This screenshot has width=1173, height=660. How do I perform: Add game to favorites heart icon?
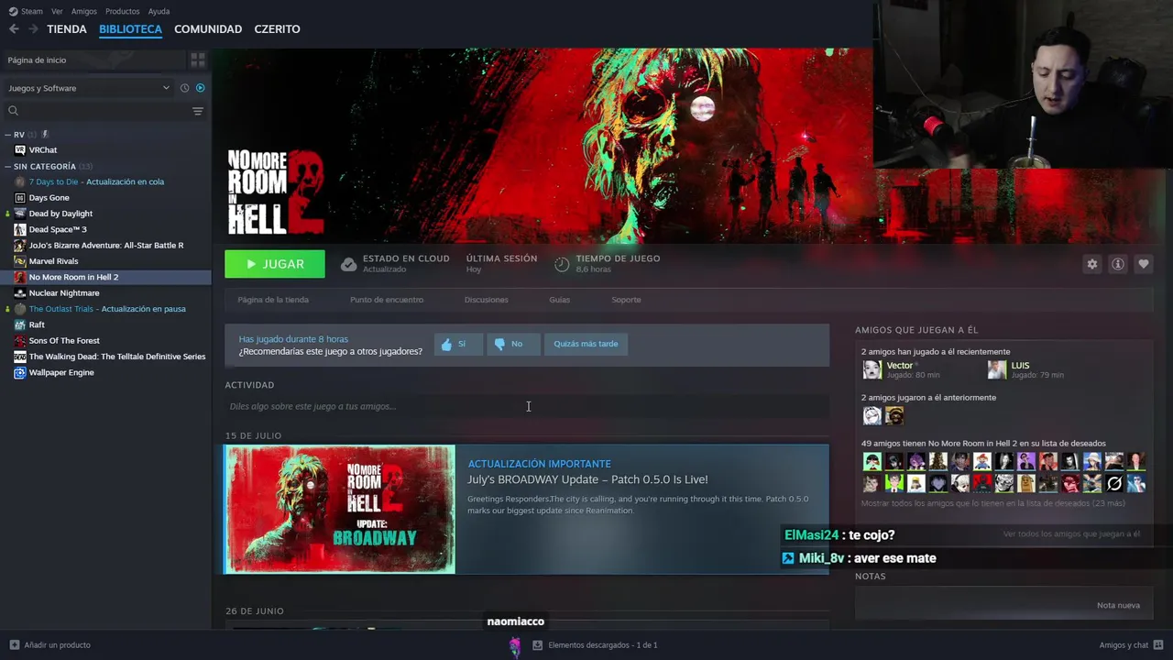[1143, 264]
